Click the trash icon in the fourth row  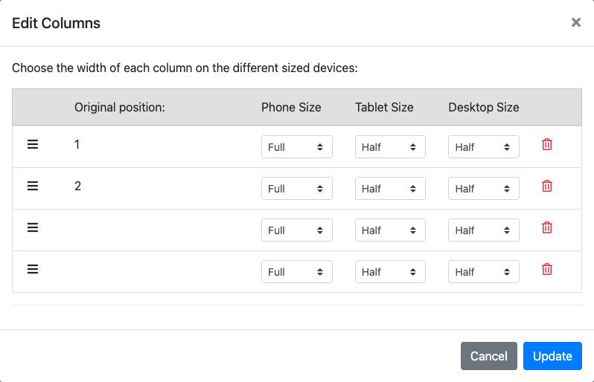[x=546, y=270]
